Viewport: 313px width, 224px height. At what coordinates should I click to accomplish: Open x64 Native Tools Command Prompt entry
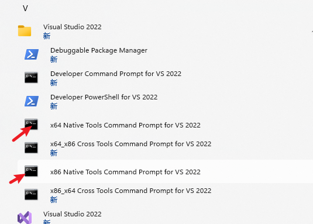pyautogui.click(x=125, y=125)
